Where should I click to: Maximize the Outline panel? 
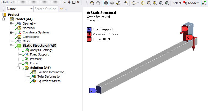pyautogui.click(x=74, y=2)
